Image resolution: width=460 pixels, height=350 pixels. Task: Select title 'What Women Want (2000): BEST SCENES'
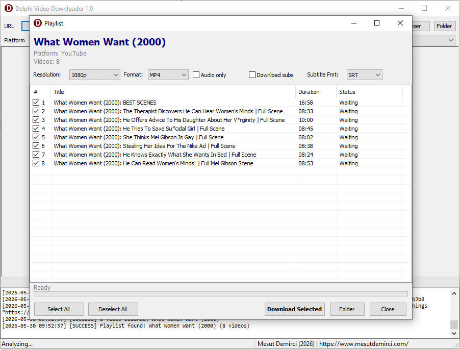click(x=105, y=103)
